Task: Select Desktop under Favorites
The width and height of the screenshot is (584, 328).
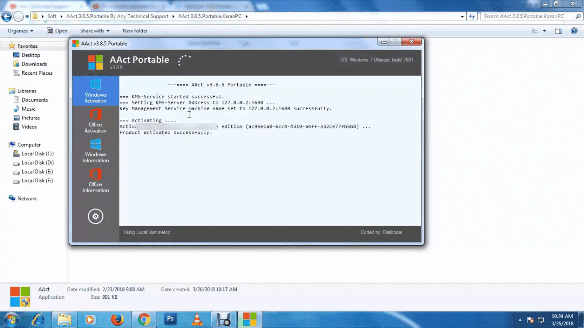Action: click(31, 55)
